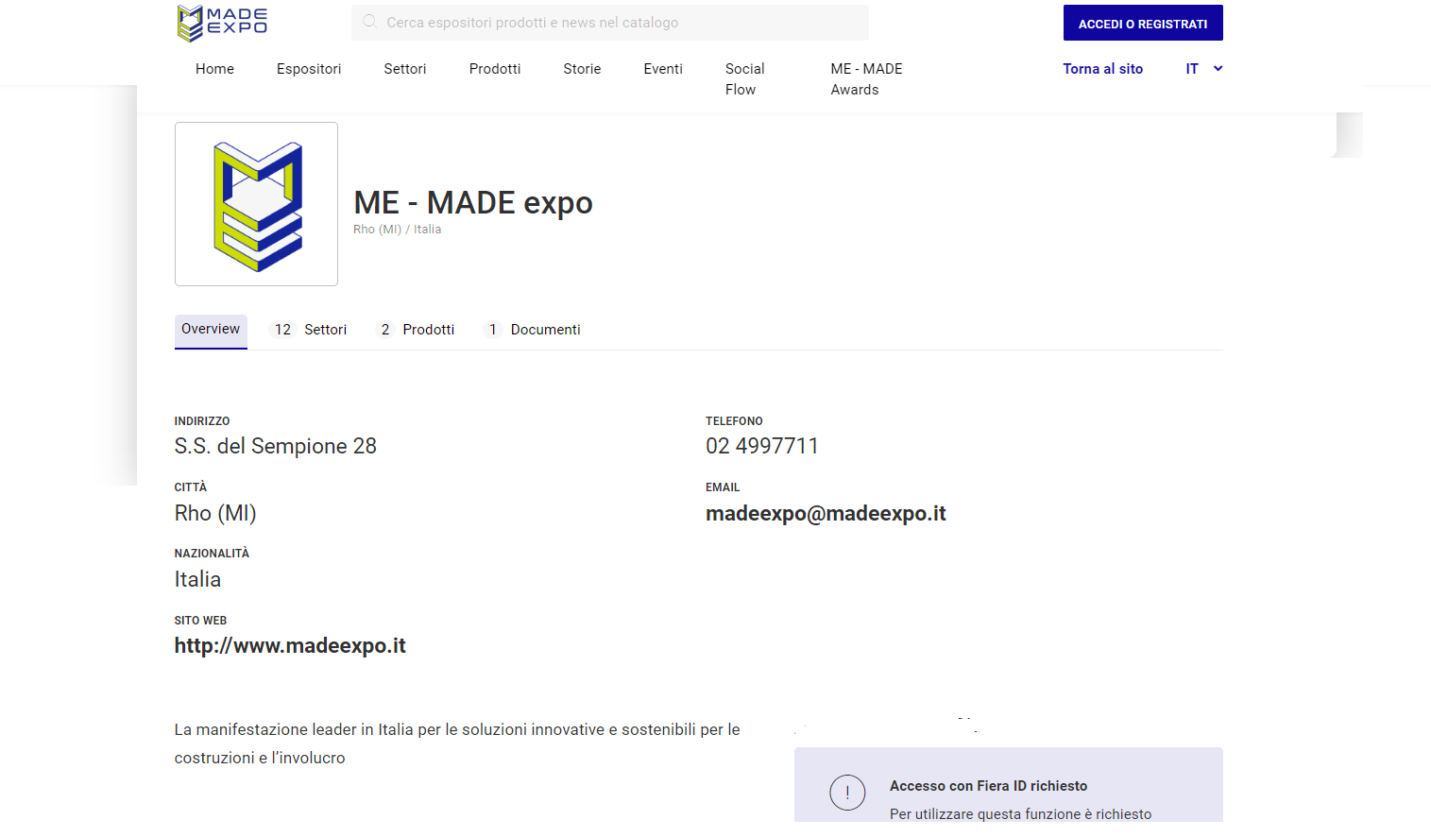This screenshot has height=837, width=1431.
Task: Open the Storie navigation item
Action: click(582, 69)
